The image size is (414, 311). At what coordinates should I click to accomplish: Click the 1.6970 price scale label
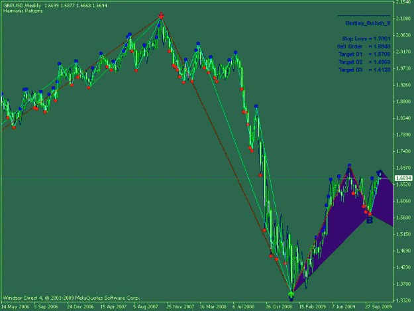pos(403,168)
